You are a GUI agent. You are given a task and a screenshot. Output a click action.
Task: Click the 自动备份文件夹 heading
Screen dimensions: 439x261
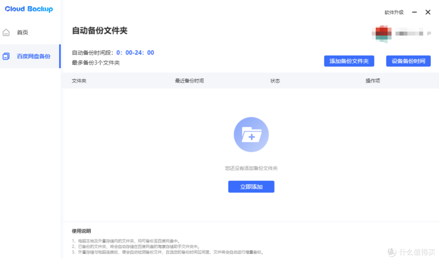point(100,30)
